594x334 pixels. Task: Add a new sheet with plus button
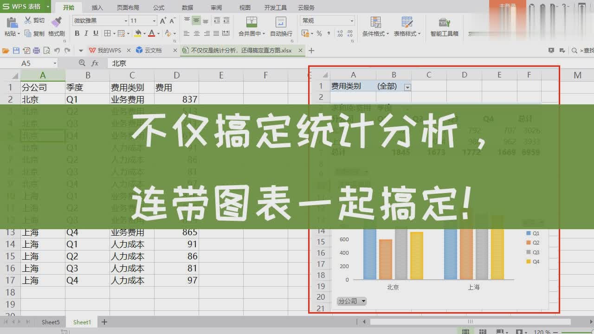point(104,322)
